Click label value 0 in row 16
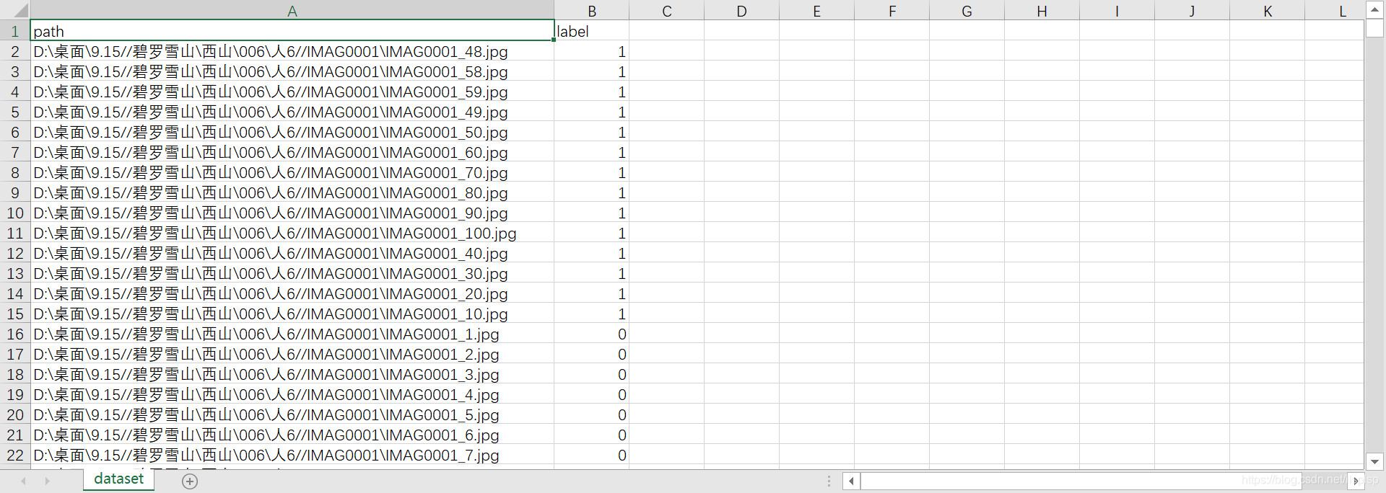Viewport: 1386px width, 493px height. point(592,334)
